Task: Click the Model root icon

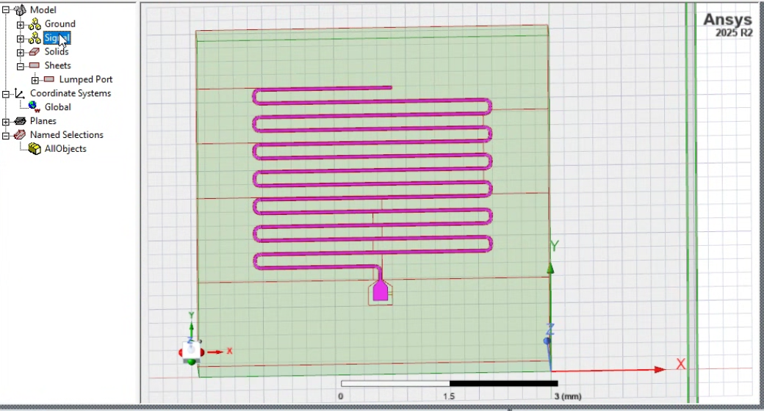Action: click(x=20, y=10)
